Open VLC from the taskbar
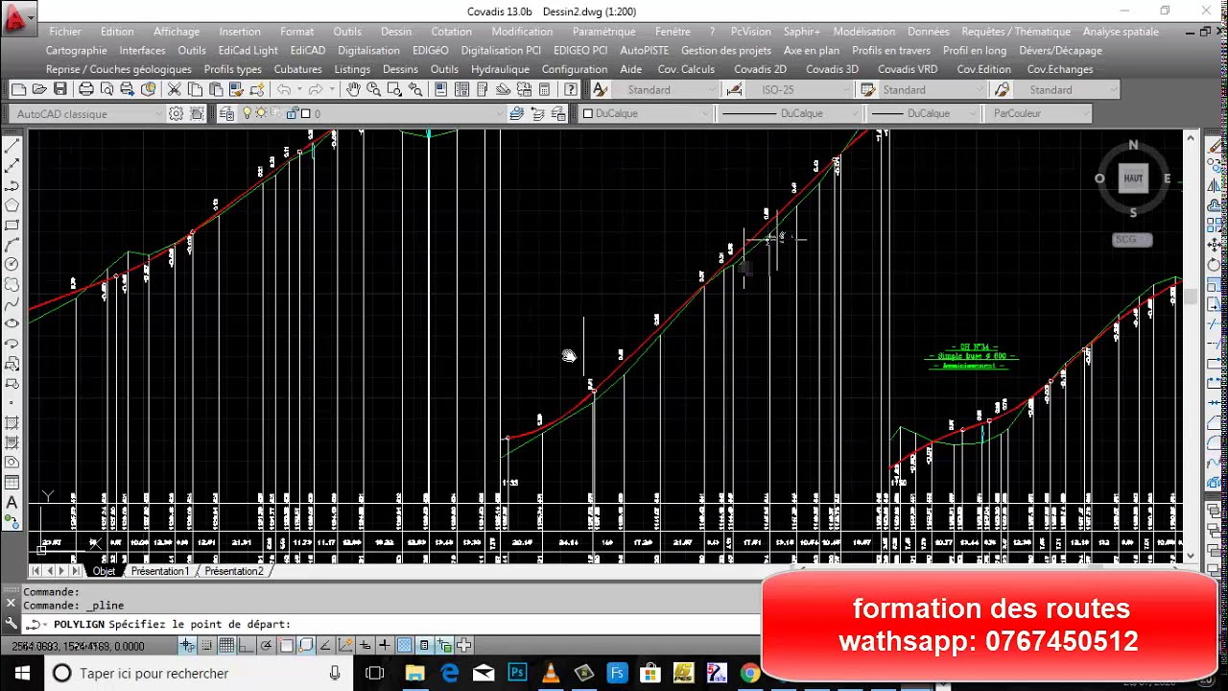This screenshot has width=1228, height=691. pos(551,673)
